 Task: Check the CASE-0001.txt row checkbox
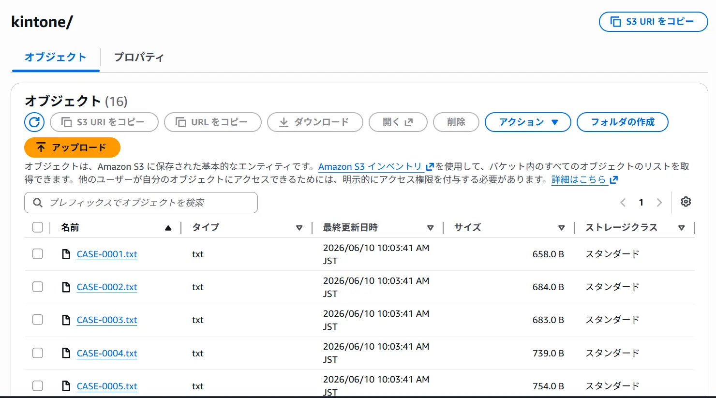(x=38, y=254)
